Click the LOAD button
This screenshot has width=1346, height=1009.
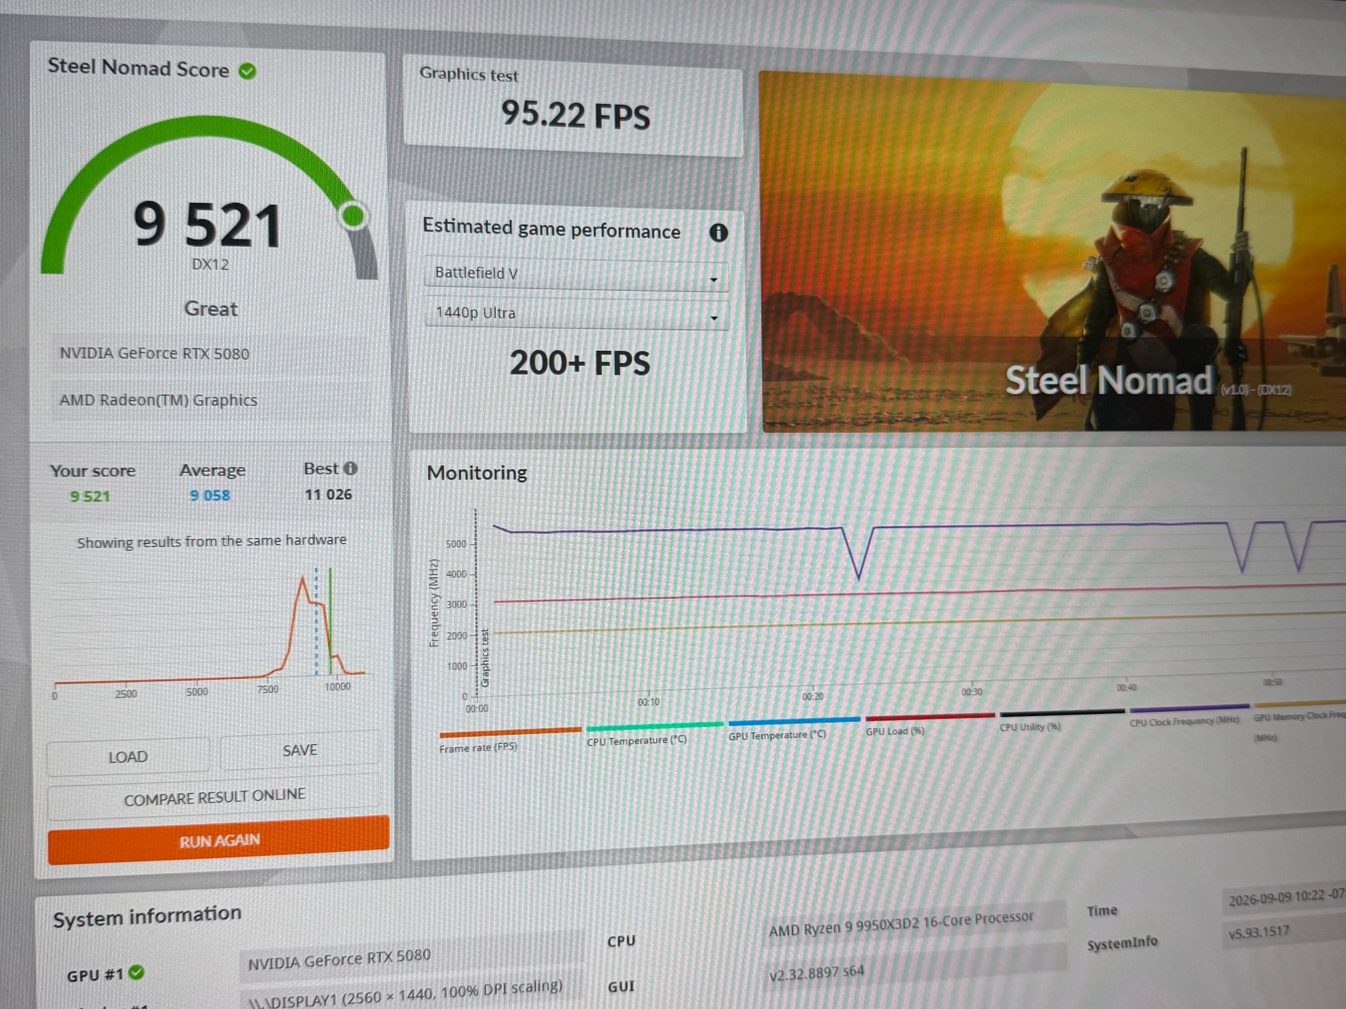128,756
